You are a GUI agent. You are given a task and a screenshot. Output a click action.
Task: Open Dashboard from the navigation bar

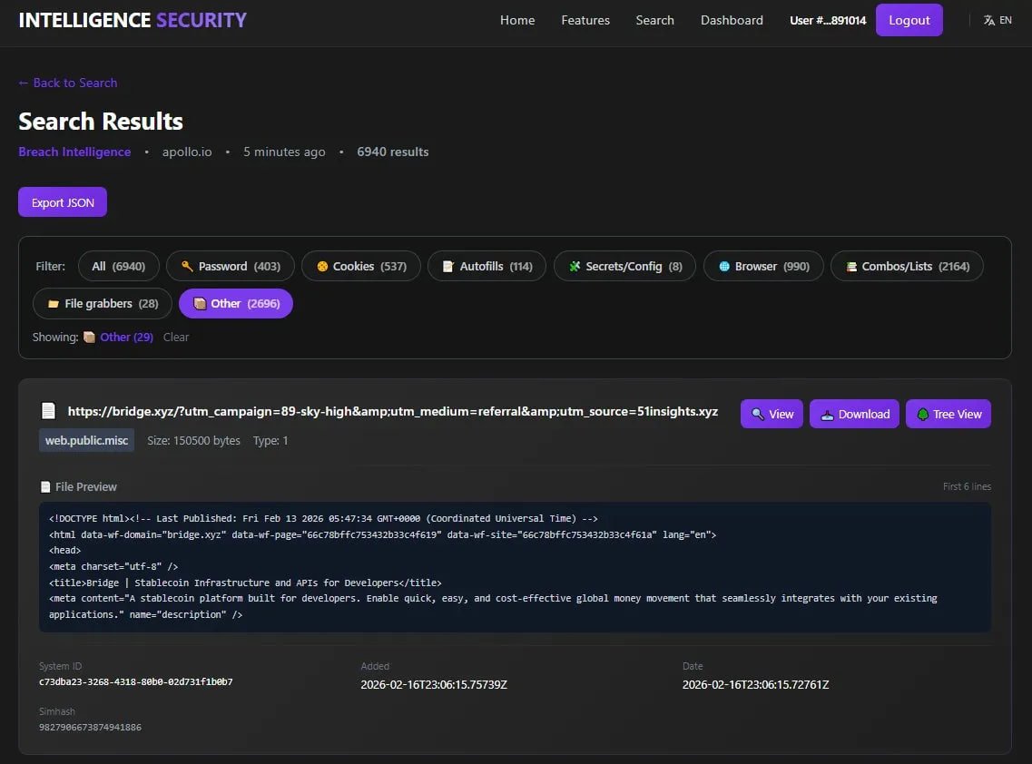click(x=732, y=19)
